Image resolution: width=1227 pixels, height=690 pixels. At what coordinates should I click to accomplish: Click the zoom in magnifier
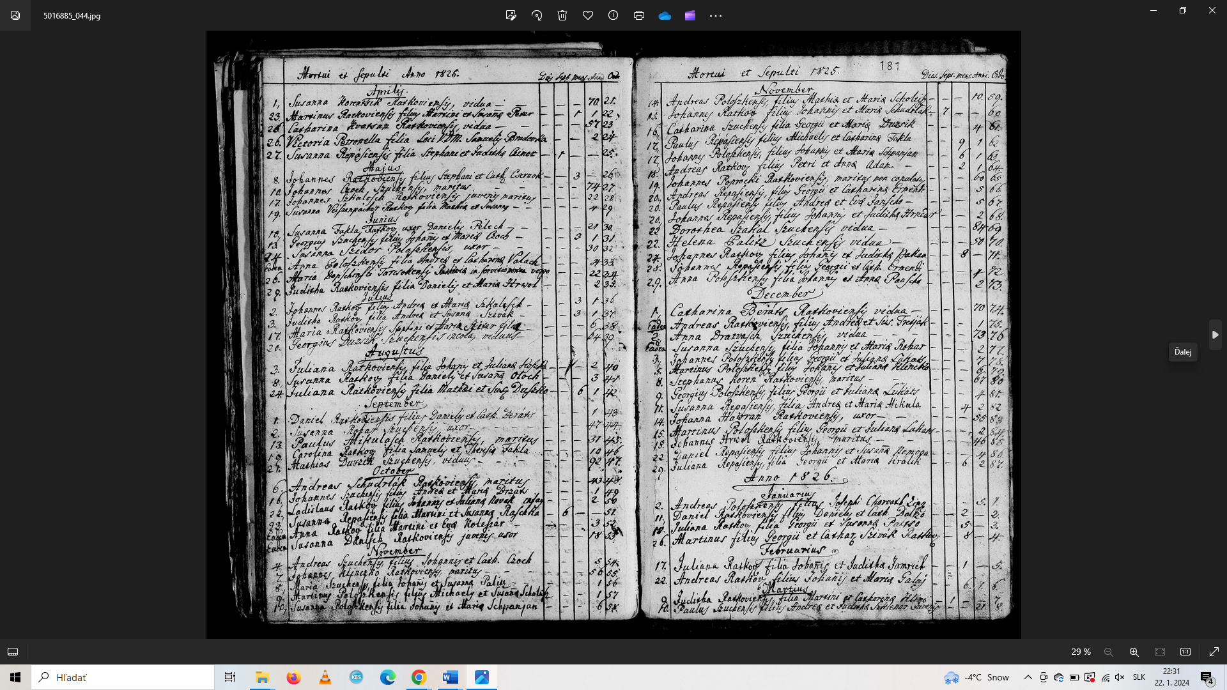(1134, 652)
